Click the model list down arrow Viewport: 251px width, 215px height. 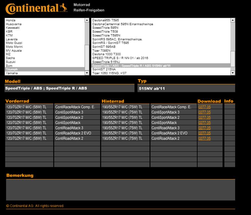pyautogui.click(x=233, y=73)
